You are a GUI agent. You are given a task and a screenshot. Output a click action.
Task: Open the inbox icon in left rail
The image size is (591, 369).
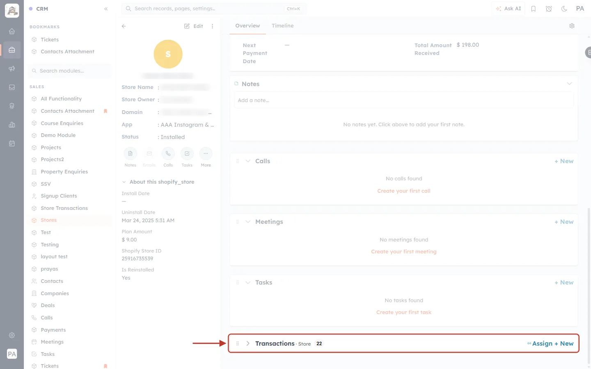[12, 87]
